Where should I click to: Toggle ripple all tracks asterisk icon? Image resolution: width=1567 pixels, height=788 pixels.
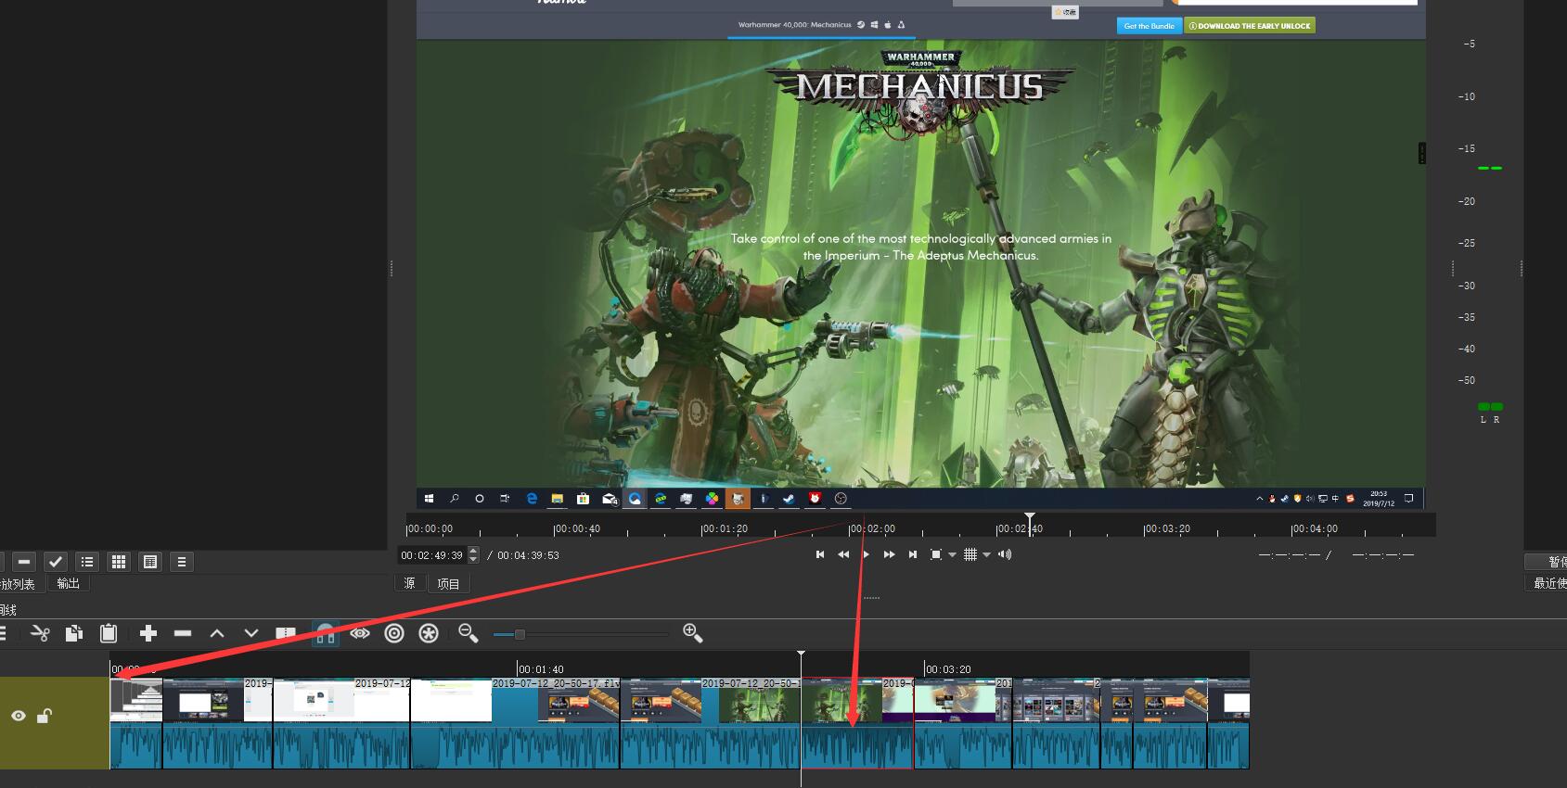click(429, 633)
